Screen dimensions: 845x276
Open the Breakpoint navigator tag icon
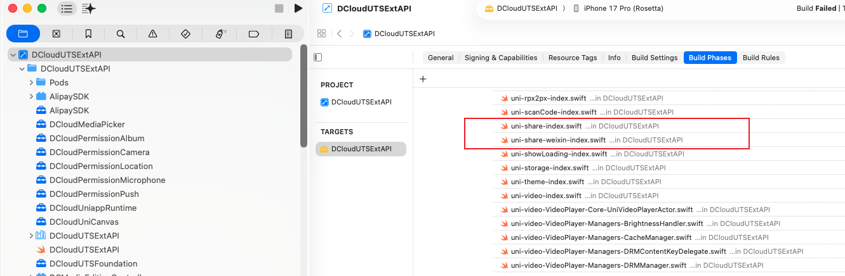pyautogui.click(x=254, y=34)
